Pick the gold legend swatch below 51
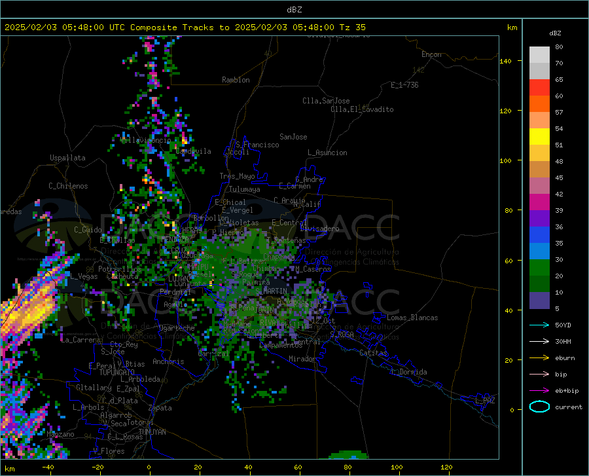The height and width of the screenshot is (476, 589). [x=539, y=153]
